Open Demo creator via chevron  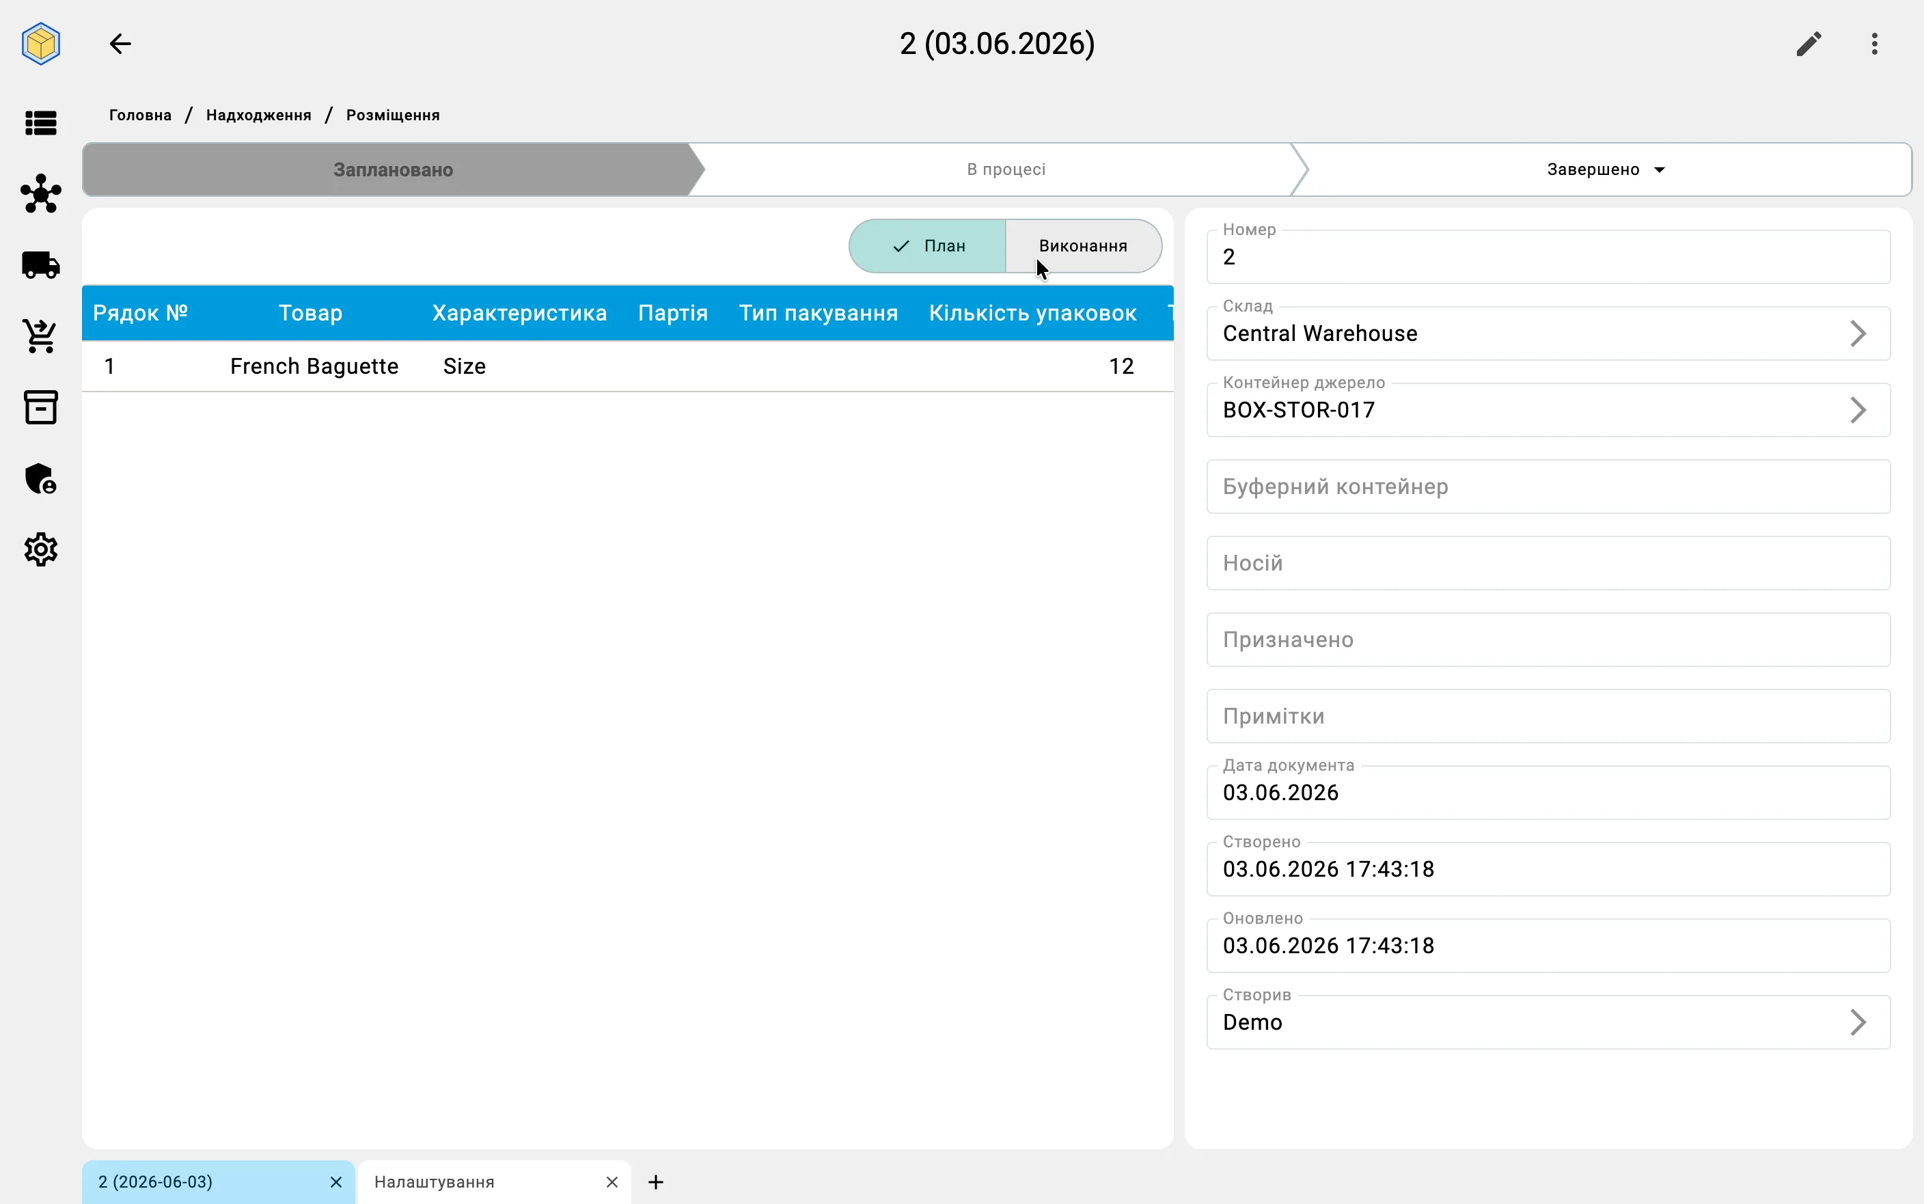tap(1858, 1022)
